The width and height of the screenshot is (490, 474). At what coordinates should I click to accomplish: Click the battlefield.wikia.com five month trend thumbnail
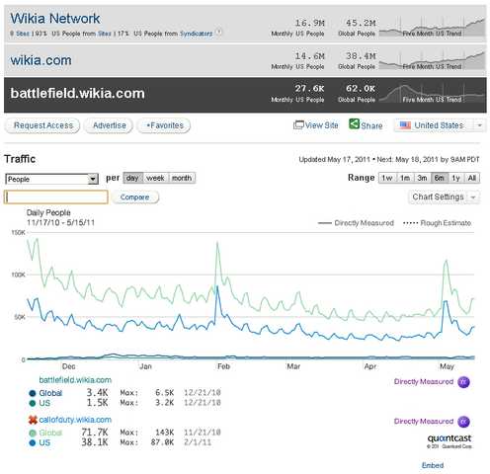[432, 93]
